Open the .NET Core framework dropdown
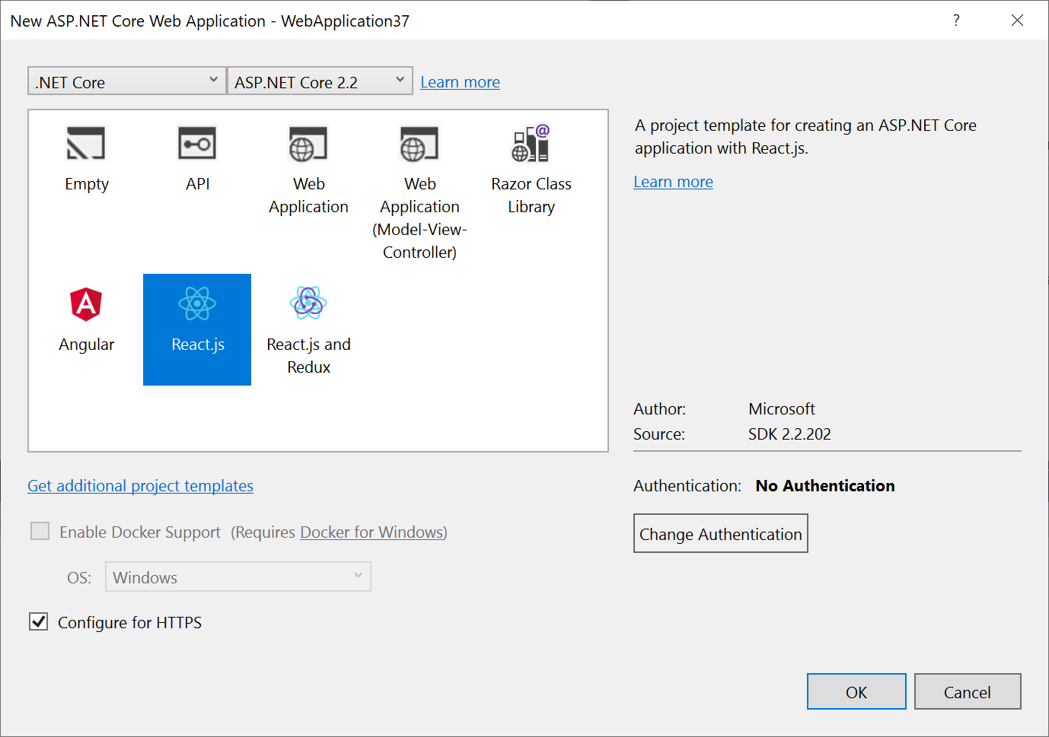This screenshot has width=1049, height=737. [x=126, y=81]
